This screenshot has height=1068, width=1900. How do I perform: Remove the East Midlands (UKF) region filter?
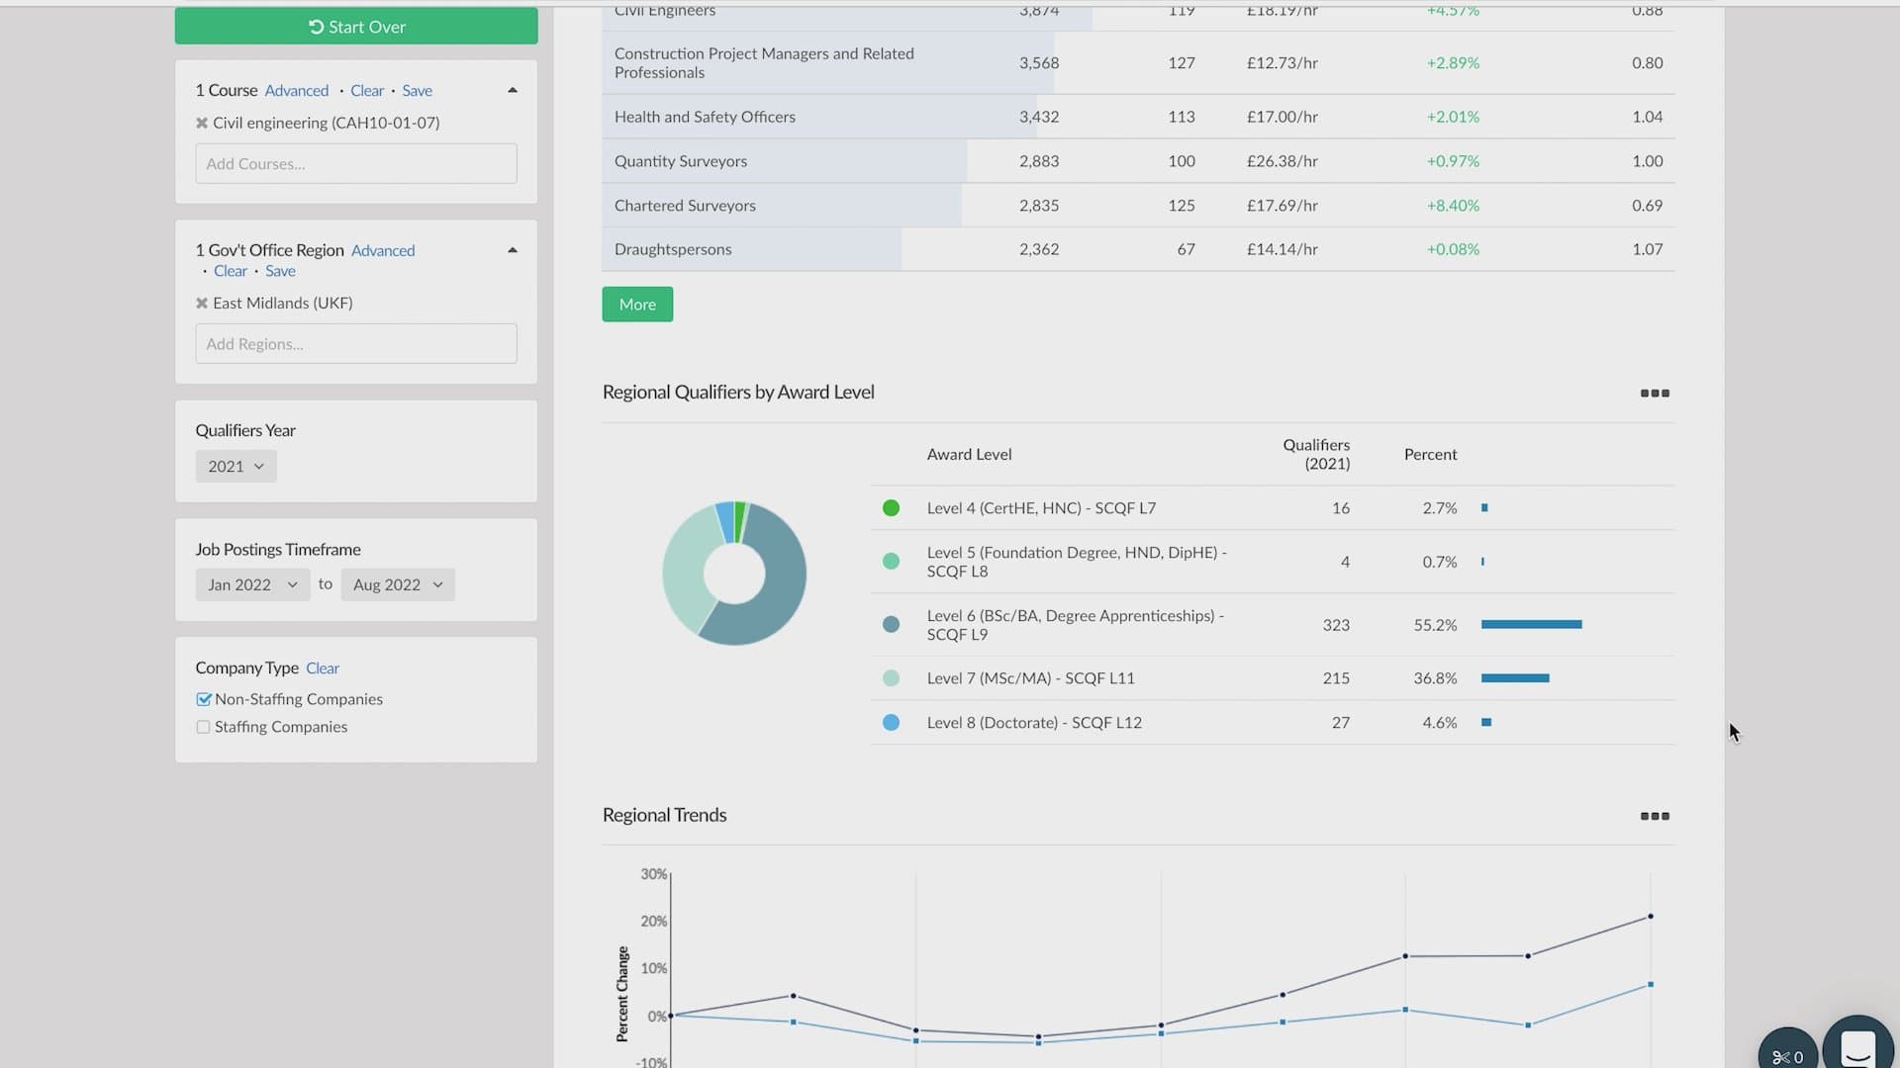click(x=203, y=303)
